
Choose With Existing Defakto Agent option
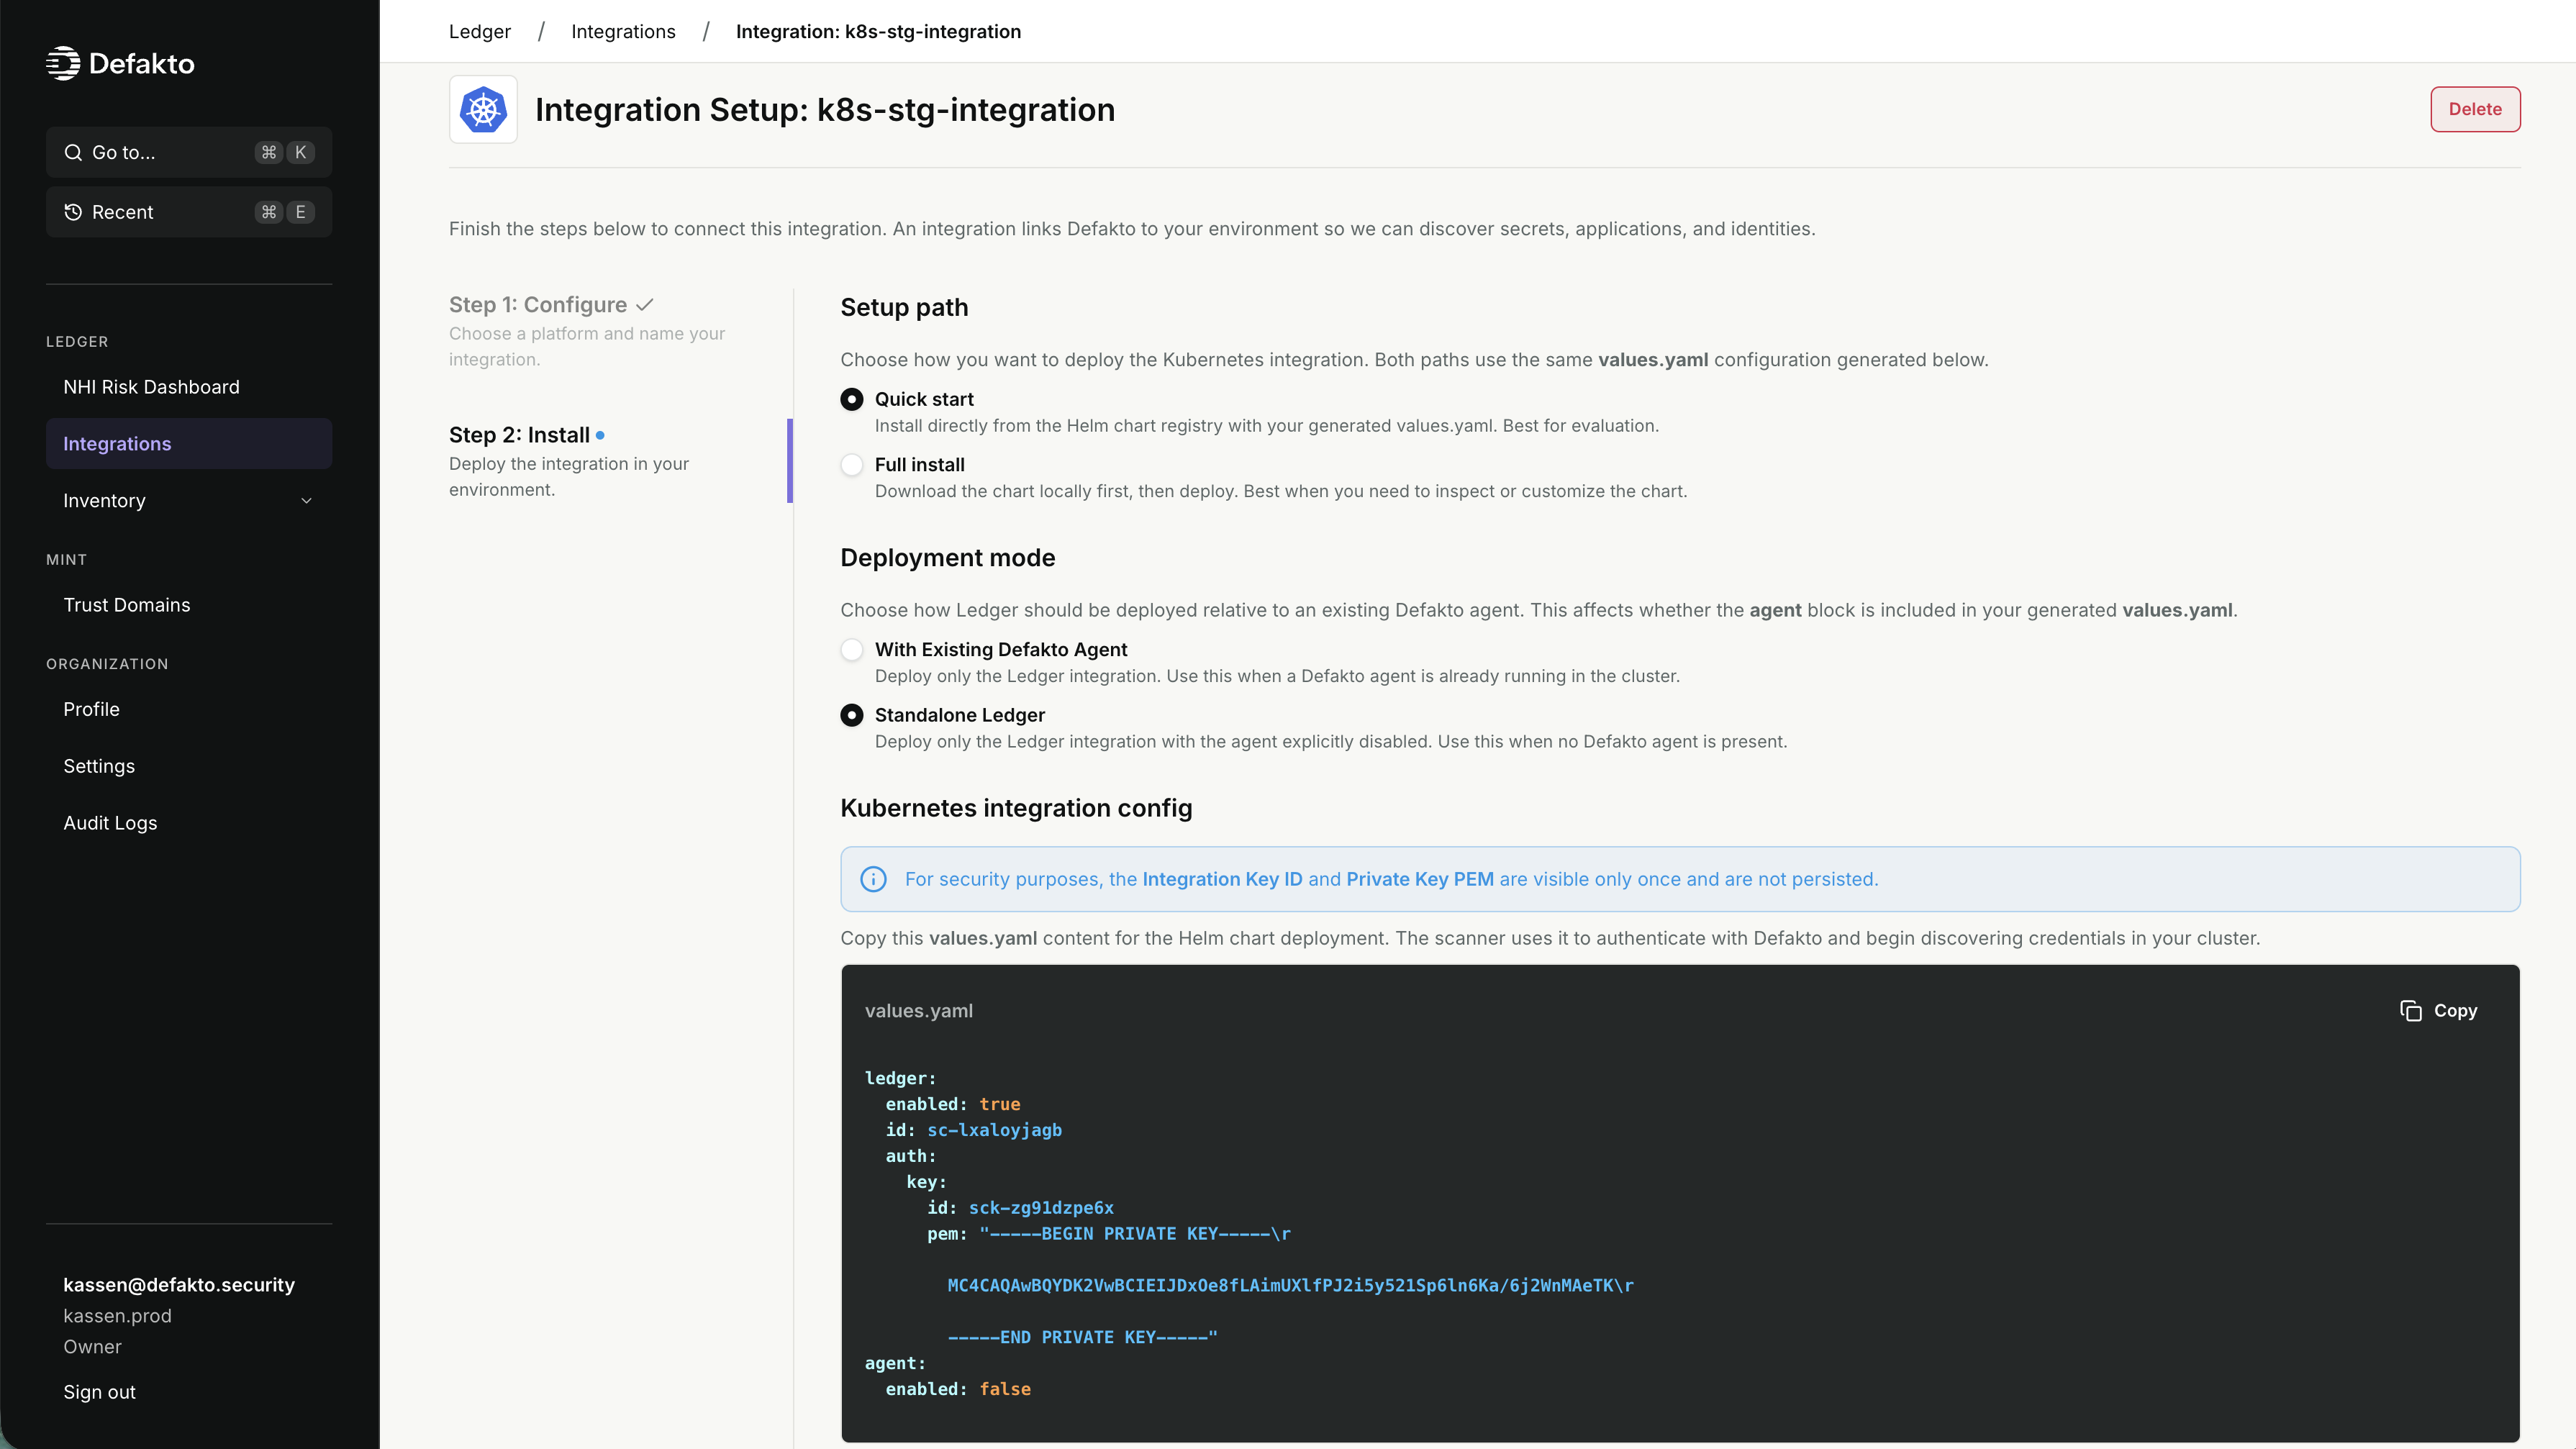[x=852, y=650]
